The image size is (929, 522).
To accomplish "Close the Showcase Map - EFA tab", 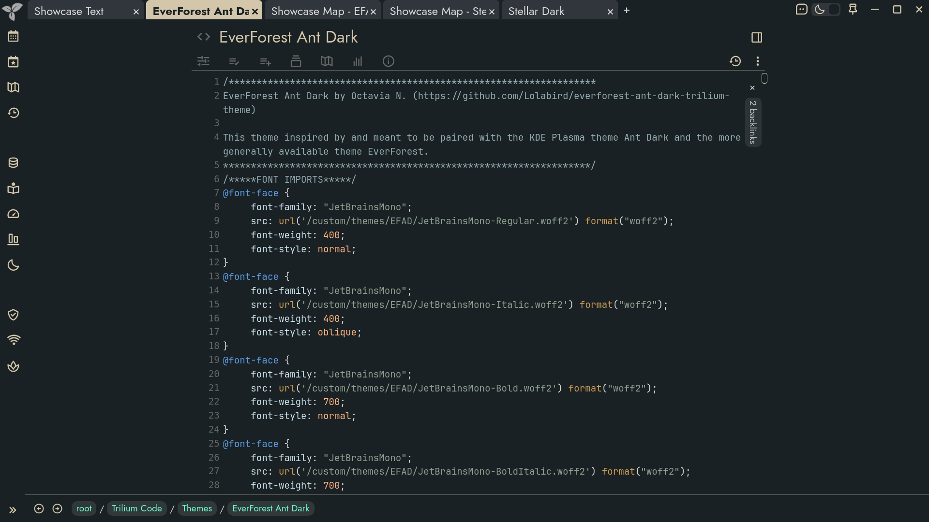I will tap(373, 12).
